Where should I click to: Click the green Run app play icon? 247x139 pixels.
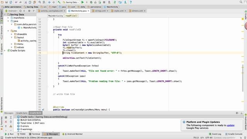coord(82,2)
